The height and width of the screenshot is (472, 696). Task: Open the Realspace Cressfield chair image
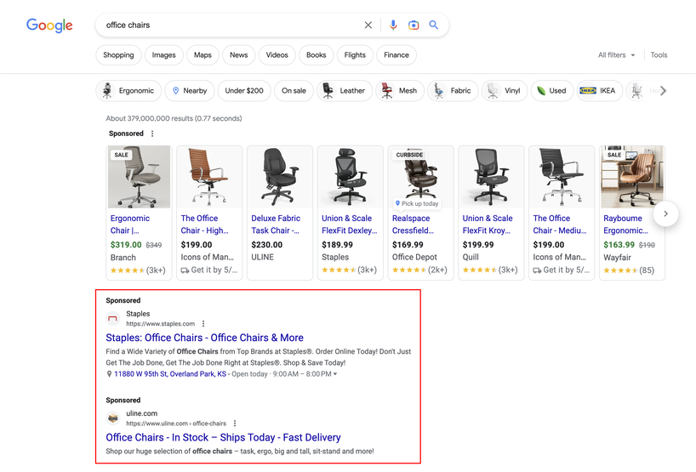421,177
